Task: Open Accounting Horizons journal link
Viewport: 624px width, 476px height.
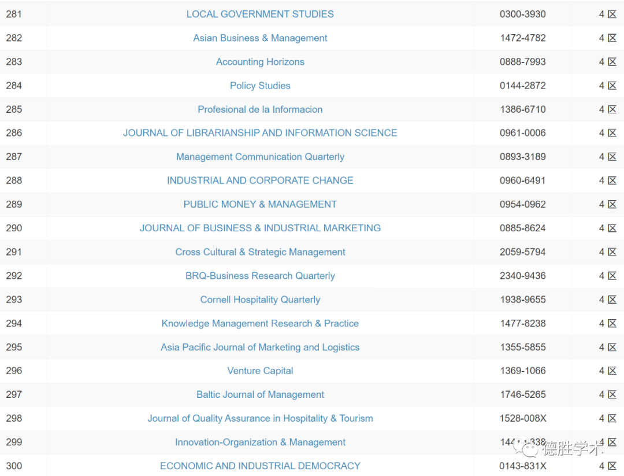Action: [260, 62]
